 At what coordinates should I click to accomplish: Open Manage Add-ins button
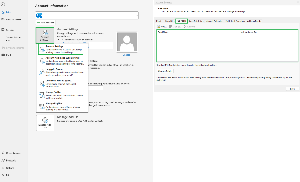[x=45, y=123]
